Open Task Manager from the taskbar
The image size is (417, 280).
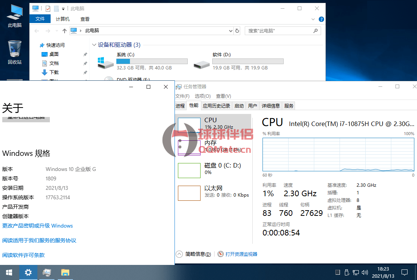click(47, 272)
